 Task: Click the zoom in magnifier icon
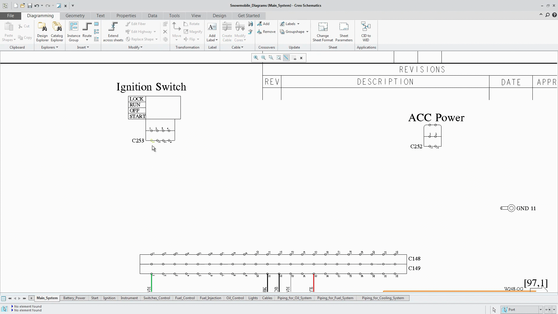[256, 58]
